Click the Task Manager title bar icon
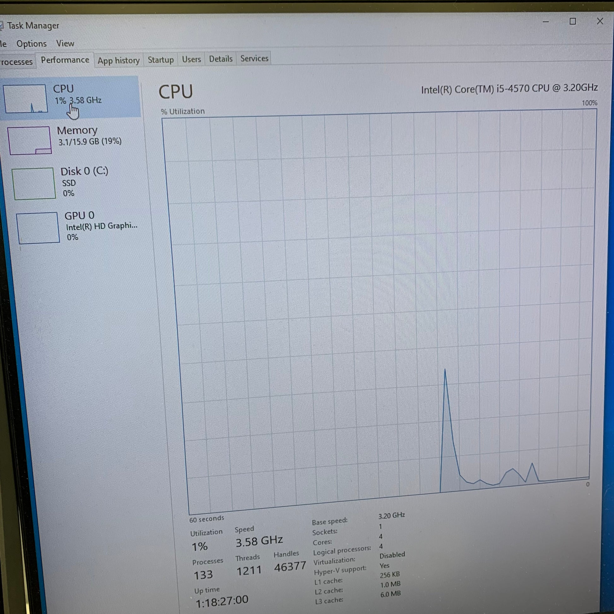The width and height of the screenshot is (614, 614). (x=1, y=26)
